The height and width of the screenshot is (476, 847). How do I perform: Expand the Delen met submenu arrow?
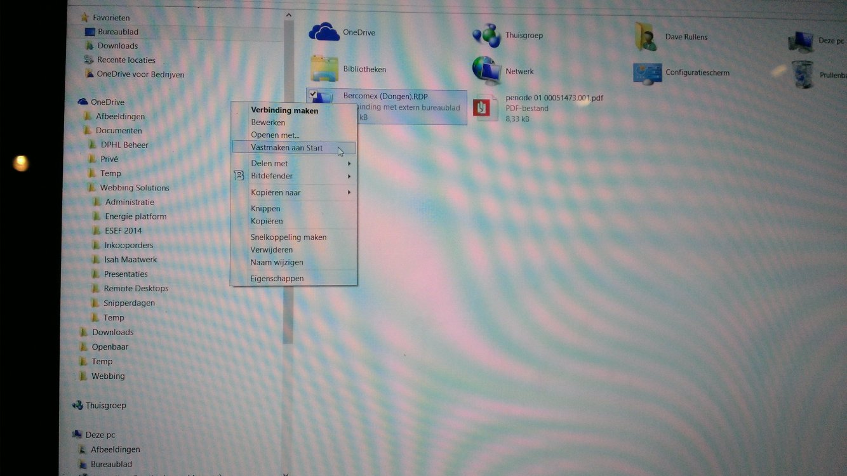(x=349, y=164)
